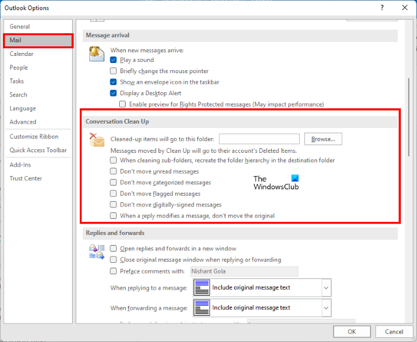Disable Display a Desktop Alert
The height and width of the screenshot is (342, 417).
coord(113,93)
